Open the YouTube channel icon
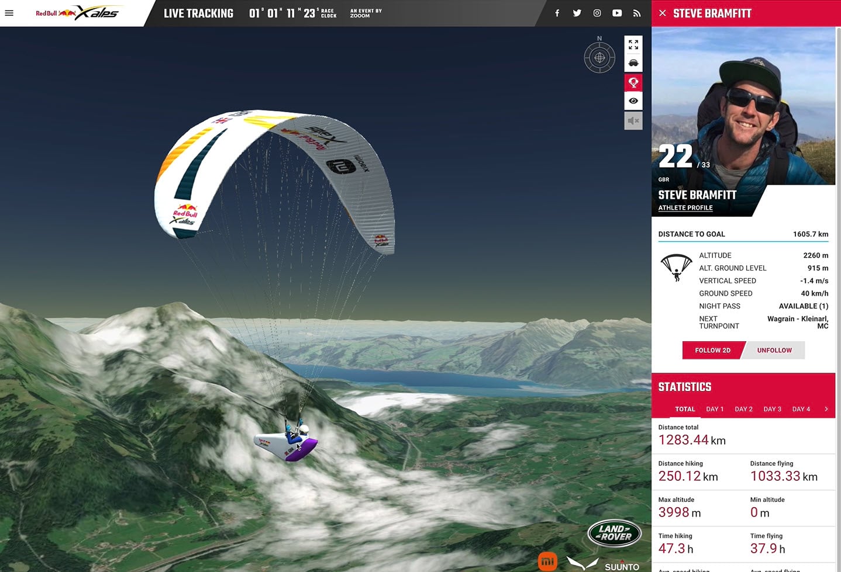The width and height of the screenshot is (841, 572). coord(617,13)
